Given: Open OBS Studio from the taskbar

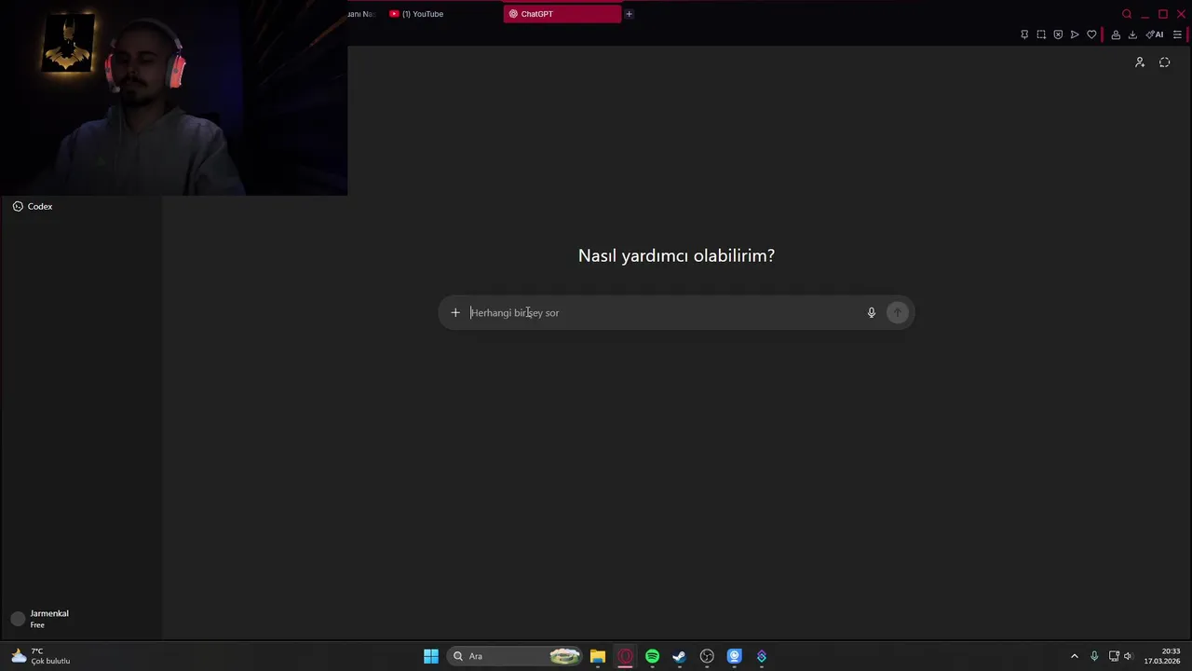Looking at the screenshot, I should 707,656.
